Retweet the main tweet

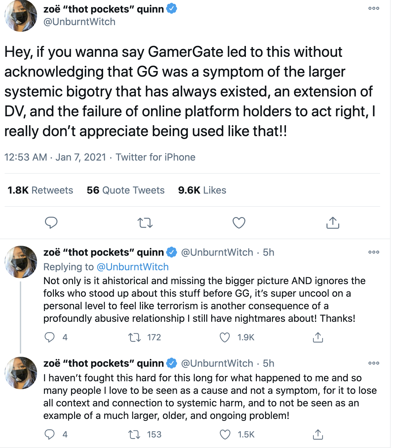tap(145, 223)
